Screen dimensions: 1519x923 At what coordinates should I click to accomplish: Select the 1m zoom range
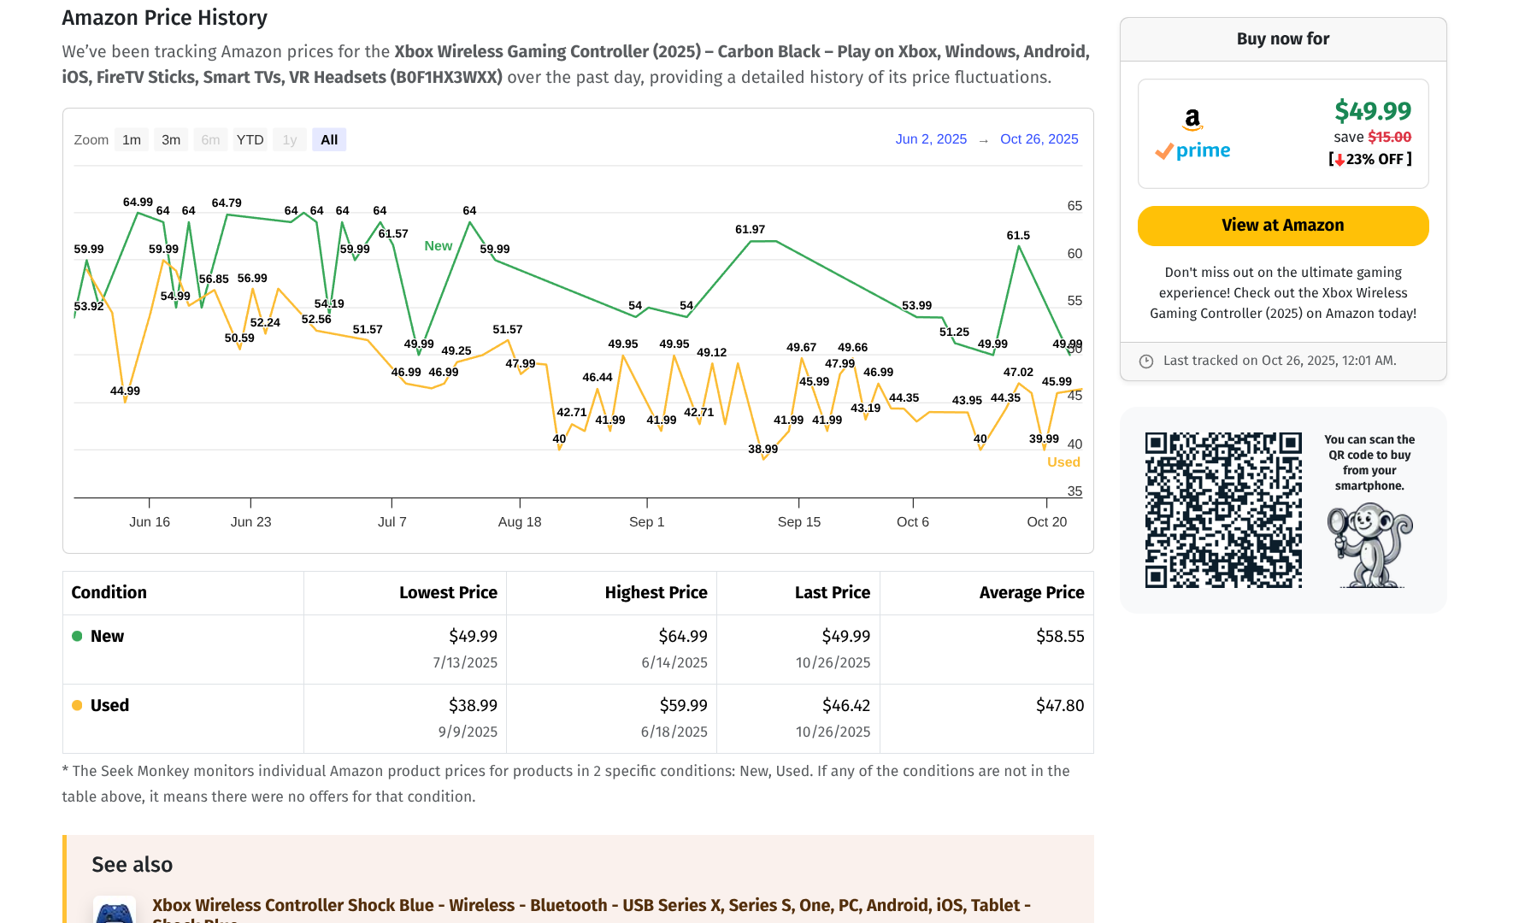point(132,139)
